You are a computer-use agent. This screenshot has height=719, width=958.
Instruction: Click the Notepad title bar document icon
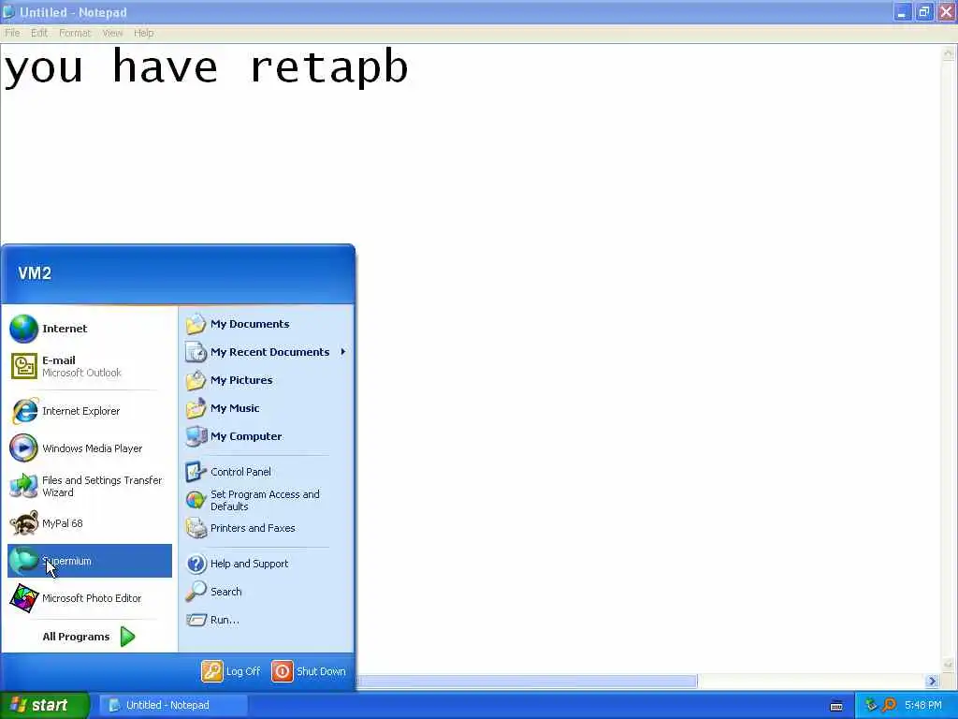(8, 11)
